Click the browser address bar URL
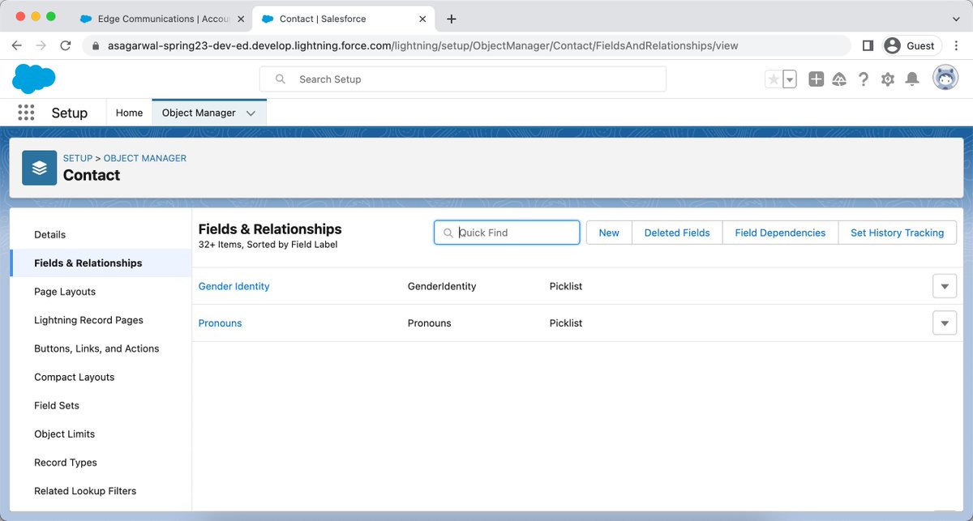 422,45
